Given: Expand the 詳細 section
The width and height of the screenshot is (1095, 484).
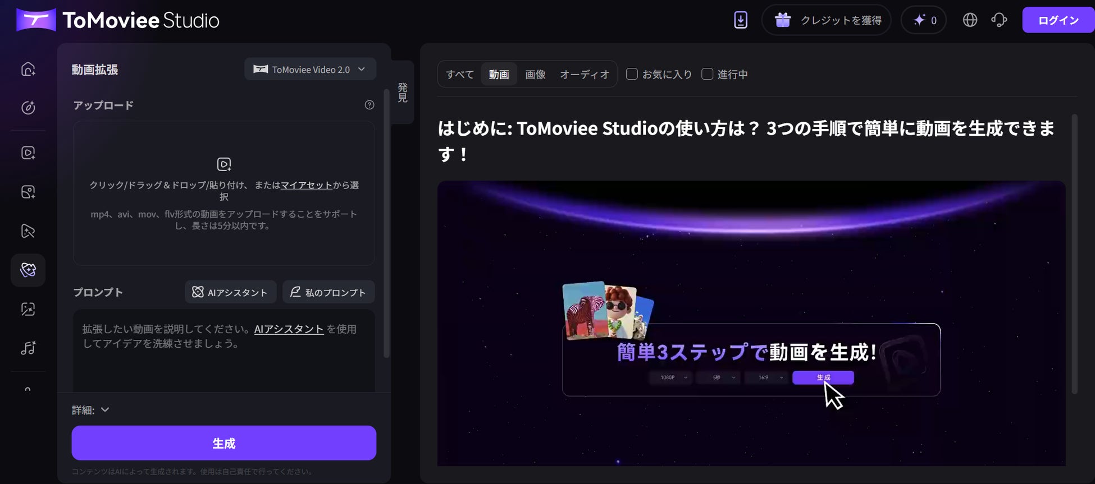Looking at the screenshot, I should (90, 410).
